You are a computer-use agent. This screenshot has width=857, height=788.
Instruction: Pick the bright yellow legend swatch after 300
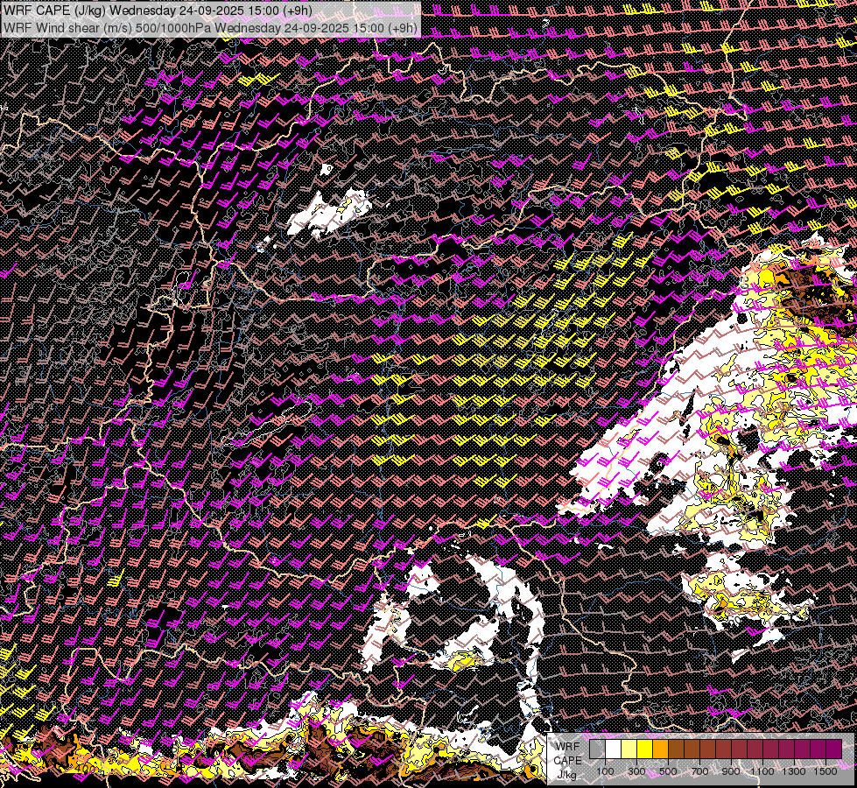tap(645, 749)
